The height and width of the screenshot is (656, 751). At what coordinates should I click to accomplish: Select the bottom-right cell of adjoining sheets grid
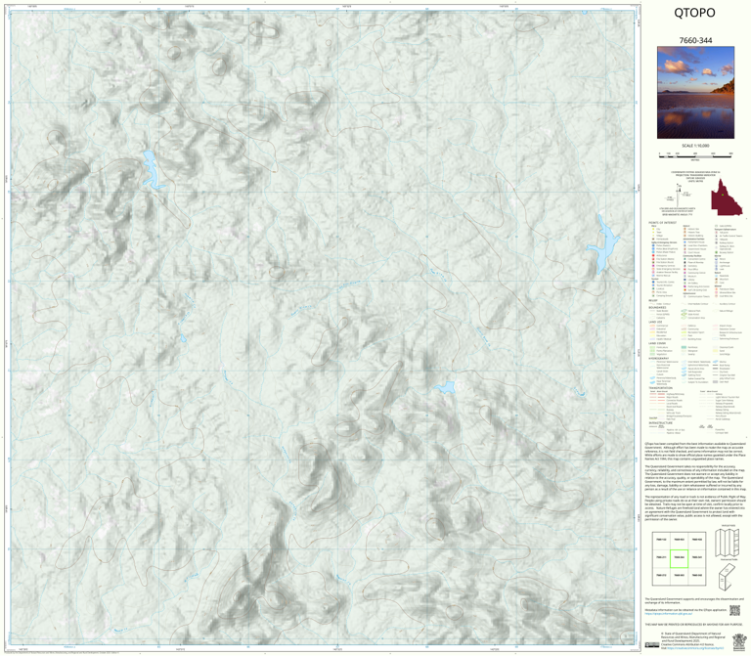pos(696,576)
